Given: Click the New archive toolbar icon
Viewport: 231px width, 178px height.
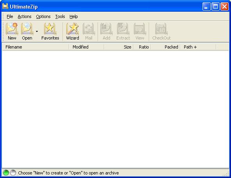Looking at the screenshot, I should coord(12,29).
